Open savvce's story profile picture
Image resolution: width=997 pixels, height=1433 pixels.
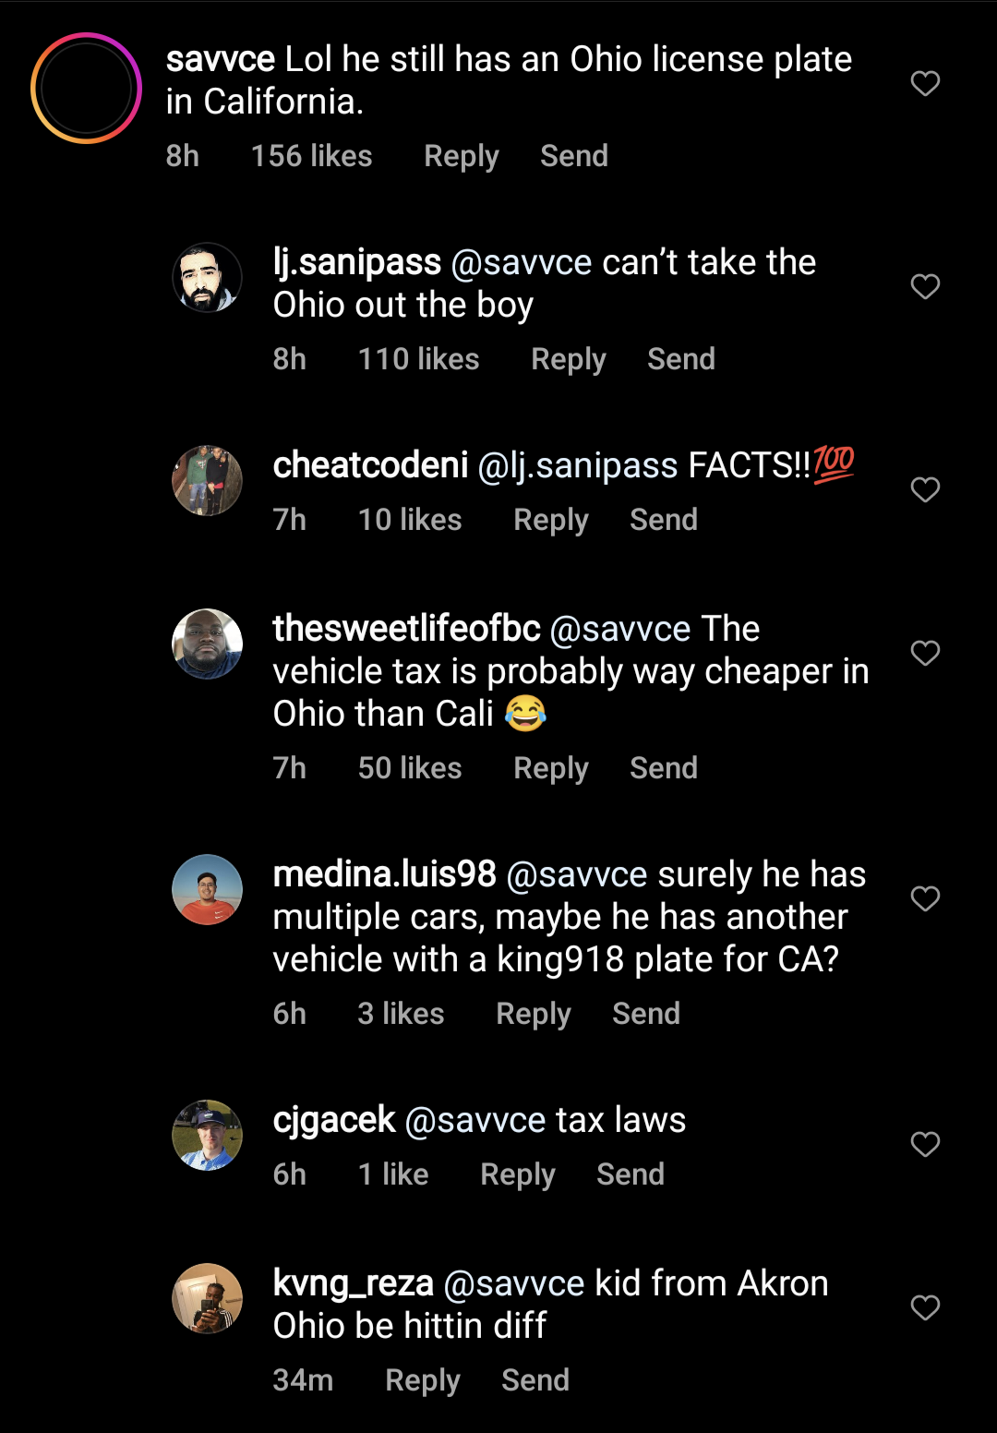[86, 88]
